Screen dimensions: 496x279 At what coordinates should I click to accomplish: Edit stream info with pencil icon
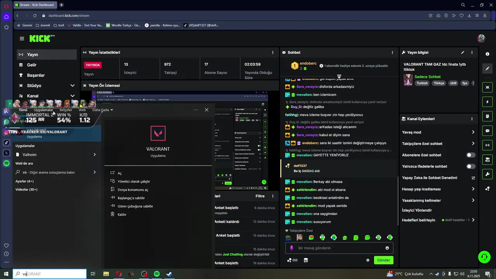click(x=462, y=52)
